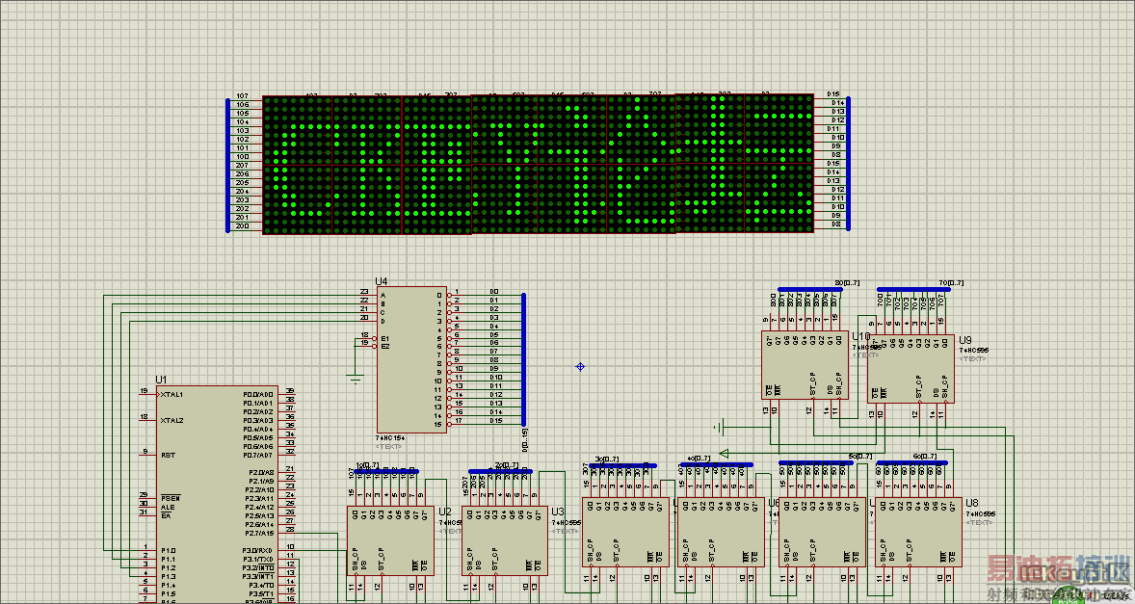
Task: Click the blue bus right of the LED matrix
Action: [x=848, y=163]
